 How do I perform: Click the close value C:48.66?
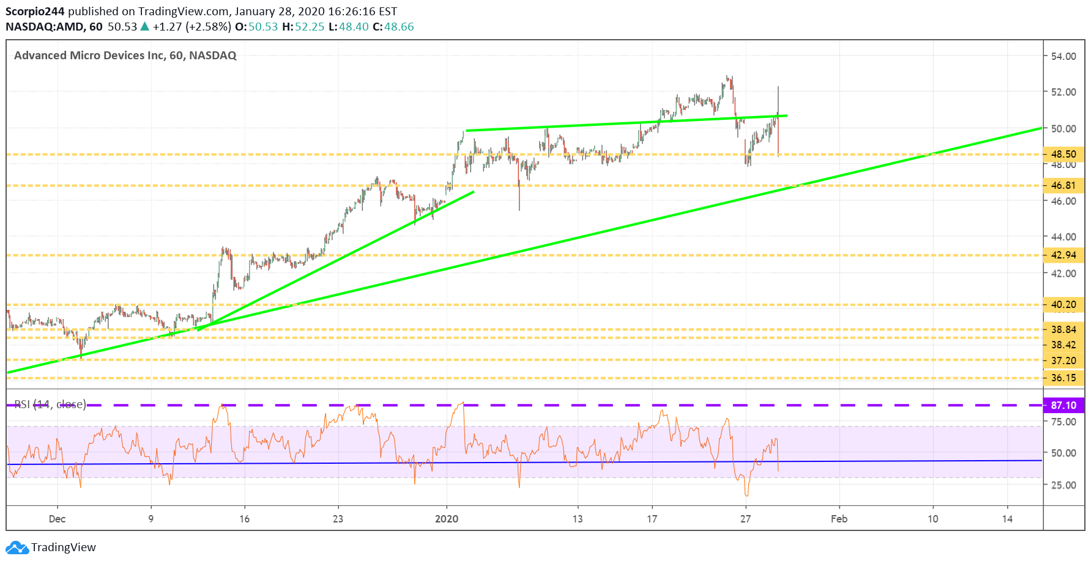tap(393, 27)
